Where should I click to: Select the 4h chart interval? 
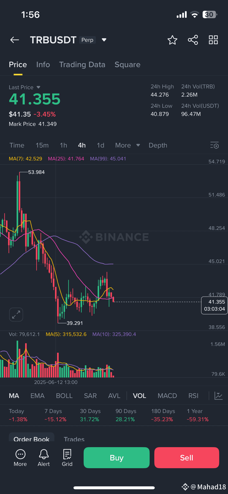pos(82,145)
